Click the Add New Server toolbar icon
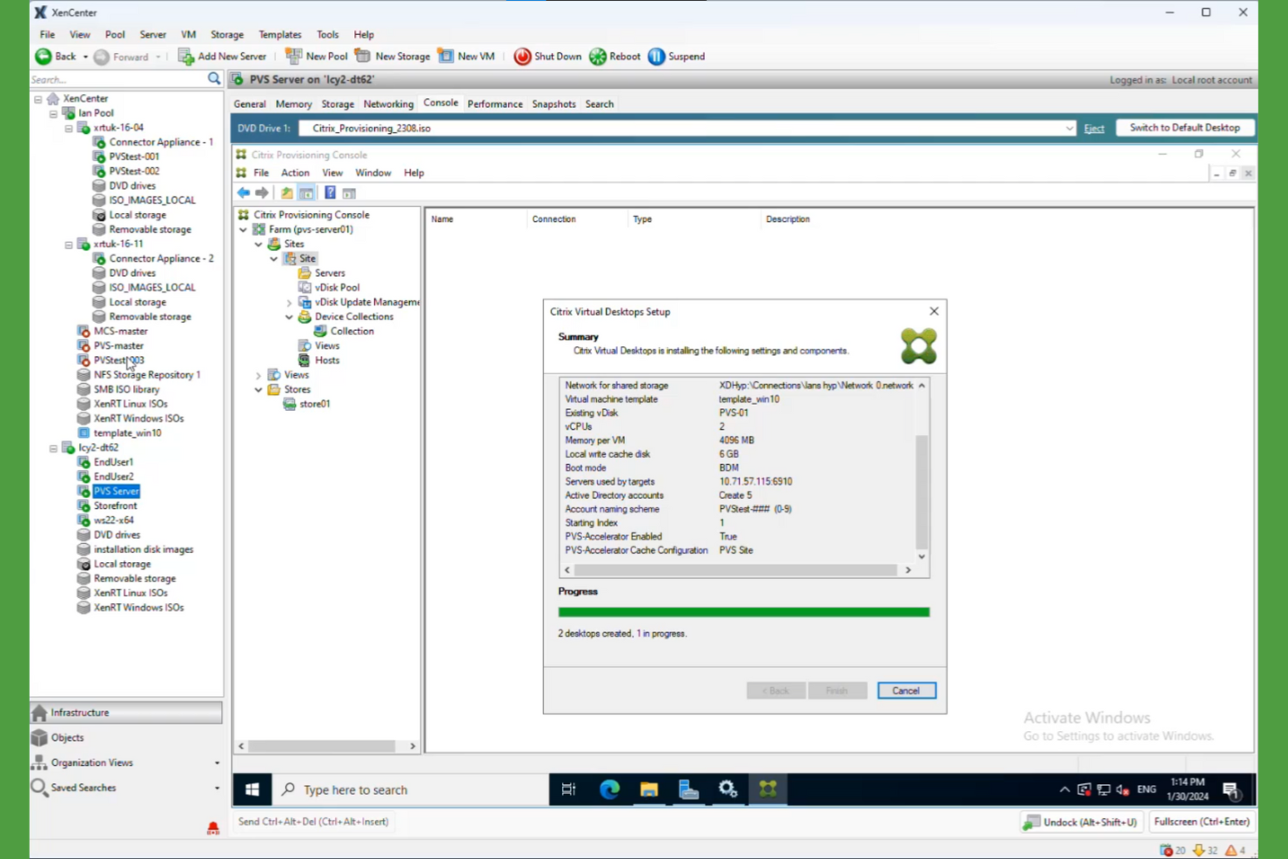This screenshot has width=1288, height=859. (x=185, y=57)
